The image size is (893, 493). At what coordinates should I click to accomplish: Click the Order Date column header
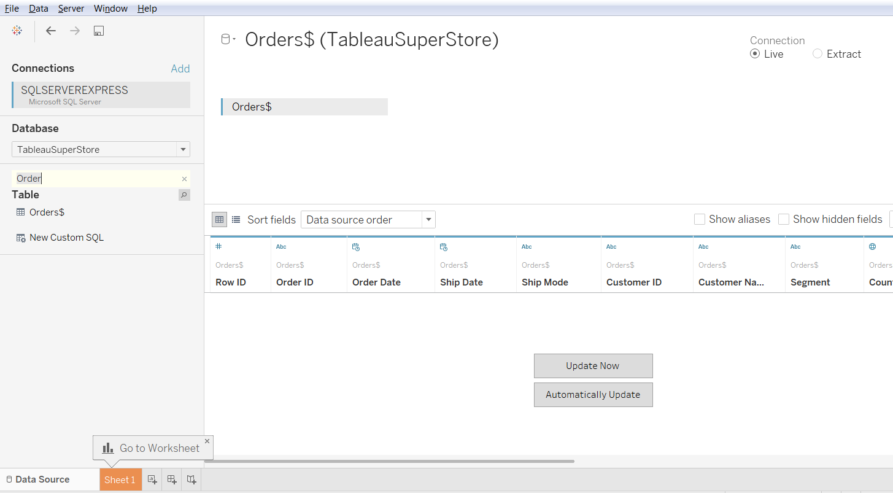point(376,282)
